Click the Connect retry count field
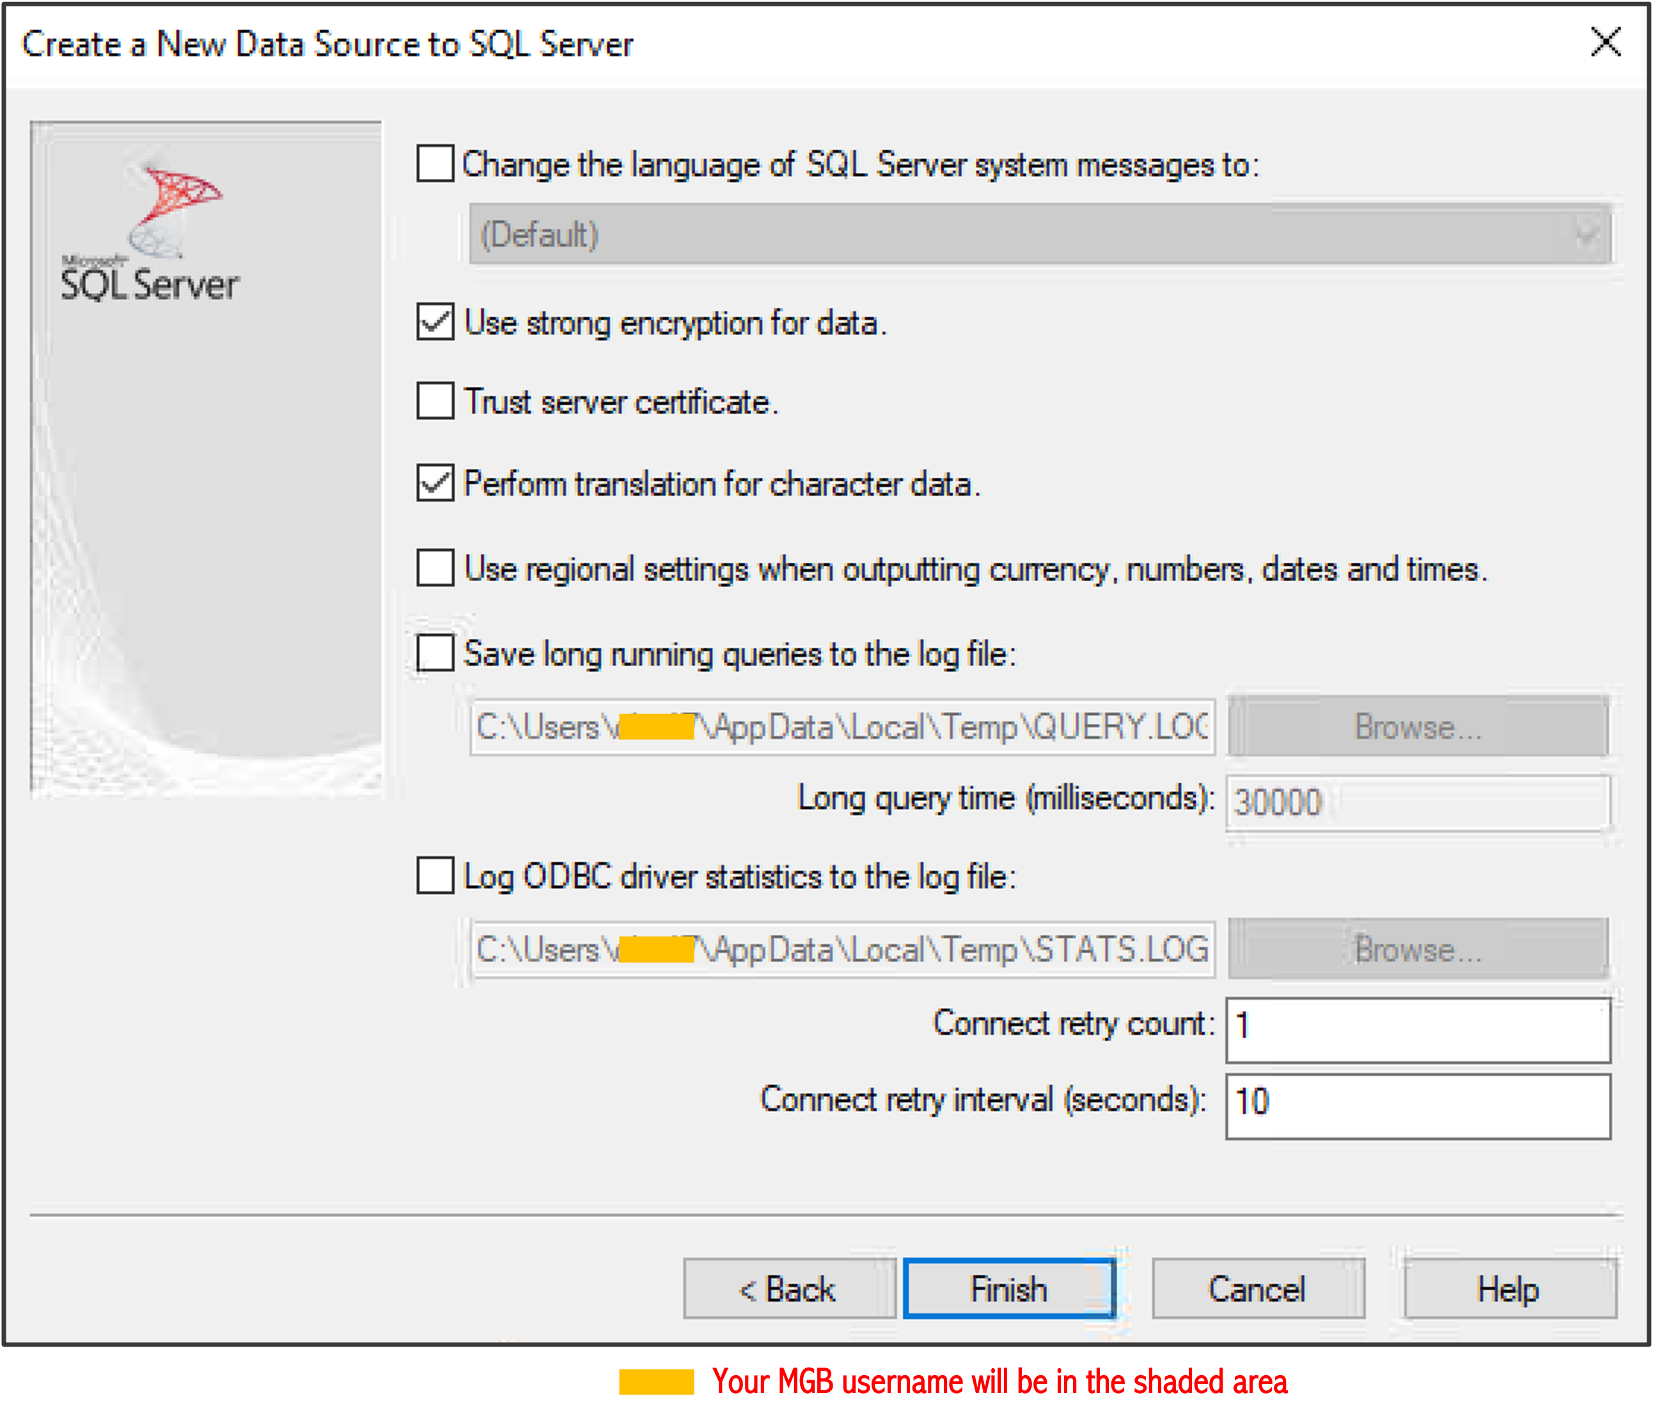The width and height of the screenshot is (1653, 1427). (x=1418, y=1030)
